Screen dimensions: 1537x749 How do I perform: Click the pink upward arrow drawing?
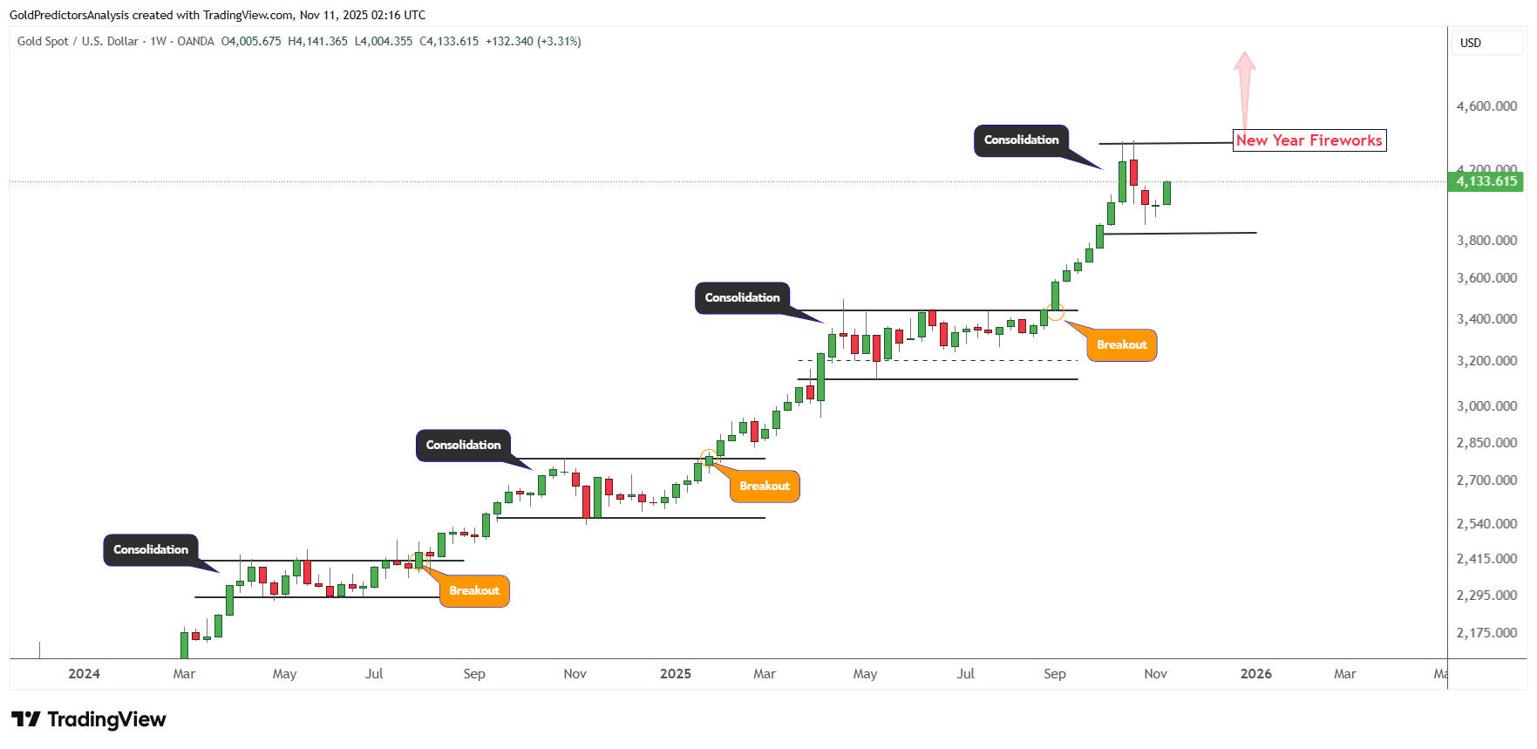1244,87
